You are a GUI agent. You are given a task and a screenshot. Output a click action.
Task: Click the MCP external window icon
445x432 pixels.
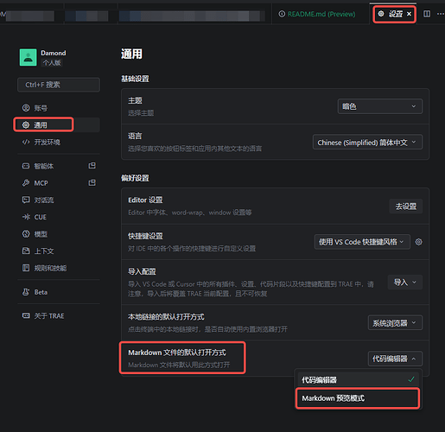coord(92,182)
